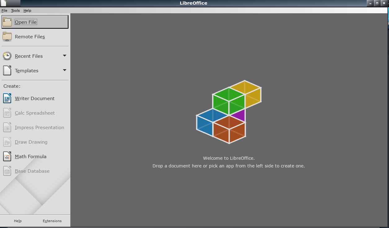Click the Remote Files folder icon
Viewport: 389px width, 228px height.
(x=7, y=36)
